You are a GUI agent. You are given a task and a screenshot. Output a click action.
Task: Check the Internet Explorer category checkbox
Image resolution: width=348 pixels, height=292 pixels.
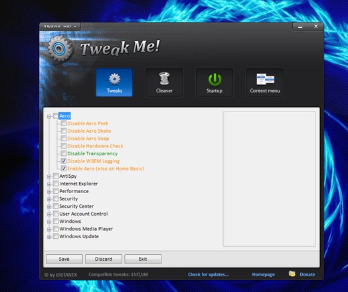tap(56, 184)
